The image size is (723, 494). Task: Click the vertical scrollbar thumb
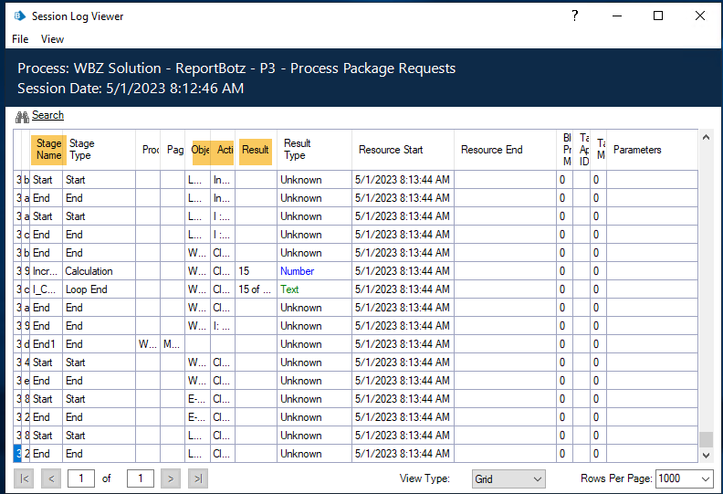[706, 439]
